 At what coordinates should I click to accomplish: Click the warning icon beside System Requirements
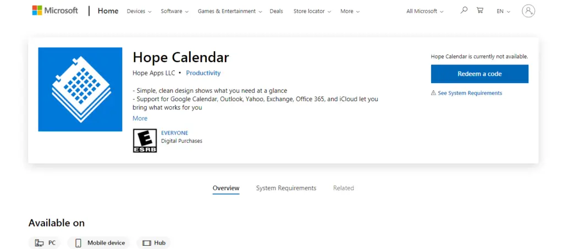point(433,93)
